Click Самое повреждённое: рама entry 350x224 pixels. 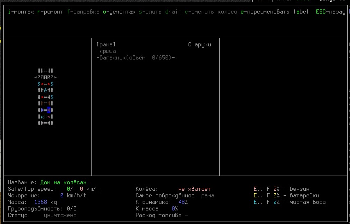coord(175,196)
